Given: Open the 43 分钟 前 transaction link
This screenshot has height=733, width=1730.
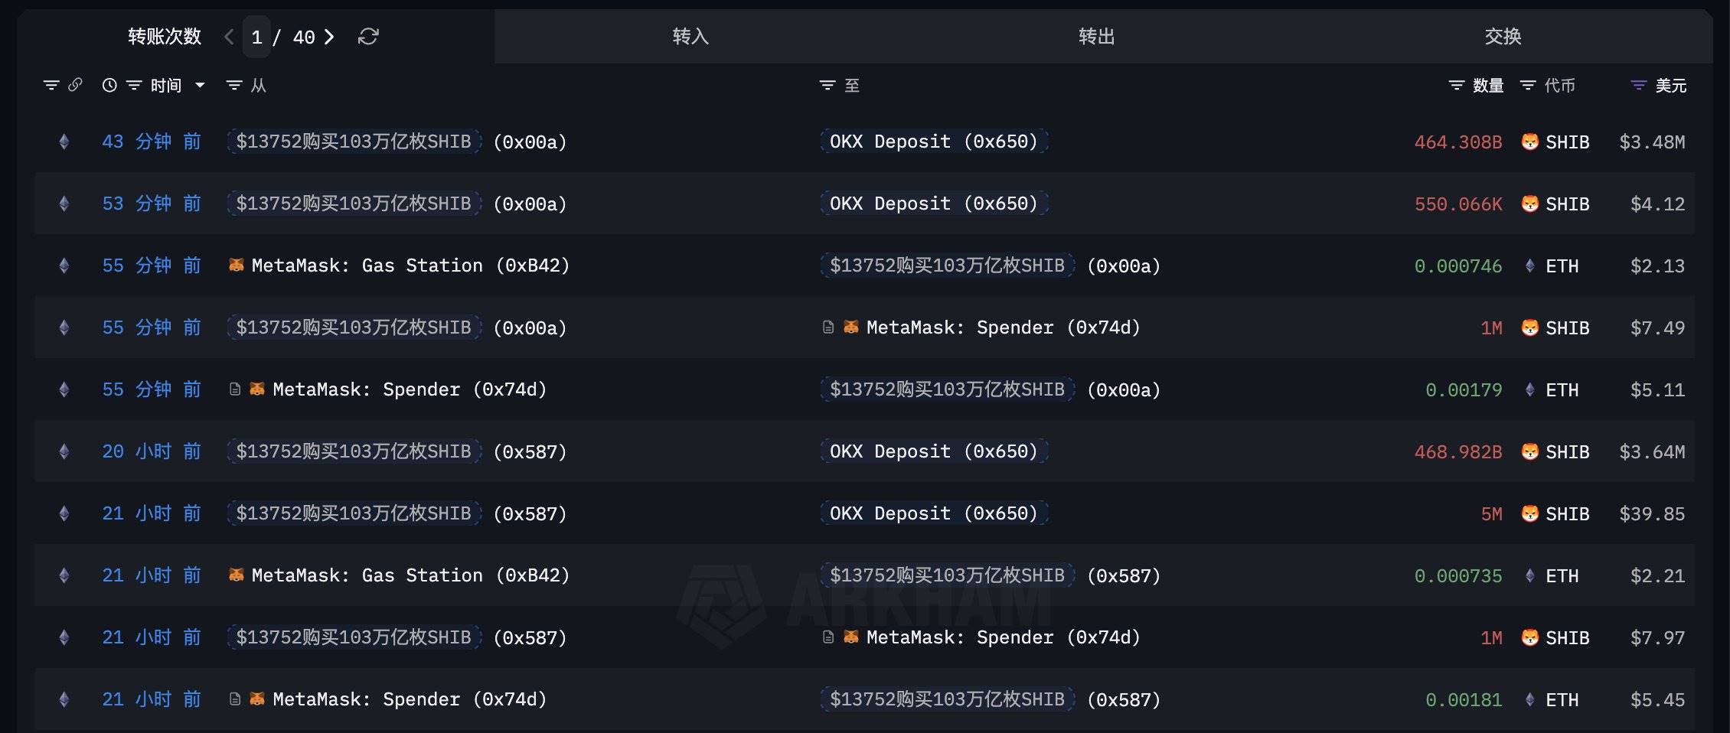Looking at the screenshot, I should pyautogui.click(x=152, y=142).
